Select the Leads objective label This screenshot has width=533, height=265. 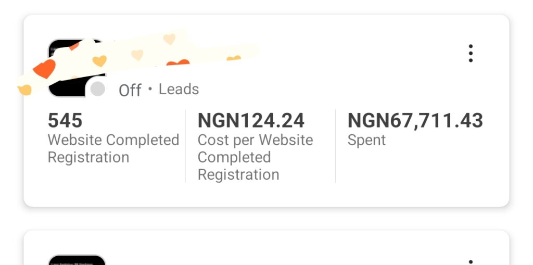point(179,89)
